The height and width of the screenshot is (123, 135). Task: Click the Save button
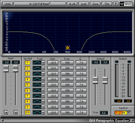point(95,4)
